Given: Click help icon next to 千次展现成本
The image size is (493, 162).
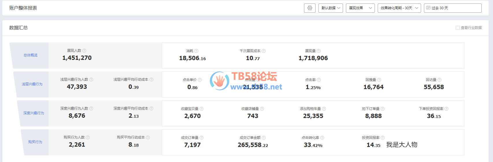Looking at the screenshot, I should pyautogui.click(x=264, y=51).
